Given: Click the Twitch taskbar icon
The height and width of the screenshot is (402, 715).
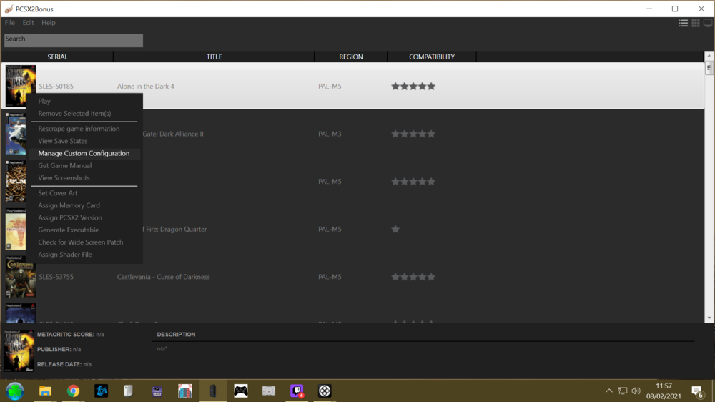Looking at the screenshot, I should (x=297, y=391).
